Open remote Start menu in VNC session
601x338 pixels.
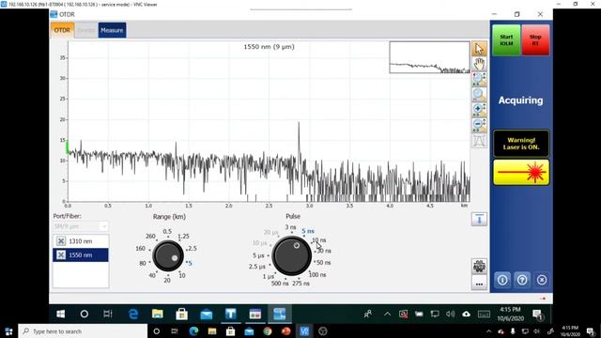[60, 314]
